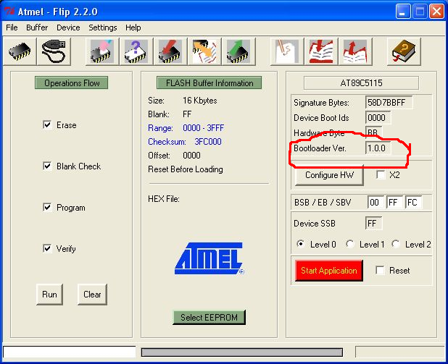Image resolution: width=448 pixels, height=364 pixels.
Task: Enable the X2 checkbox
Action: (x=381, y=174)
